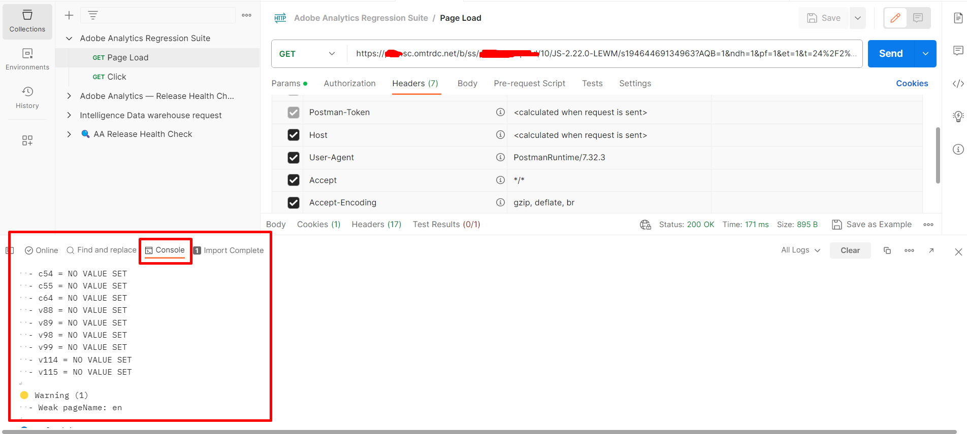Open response Cookies (1) tab
The image size is (967, 434).
[x=318, y=225]
